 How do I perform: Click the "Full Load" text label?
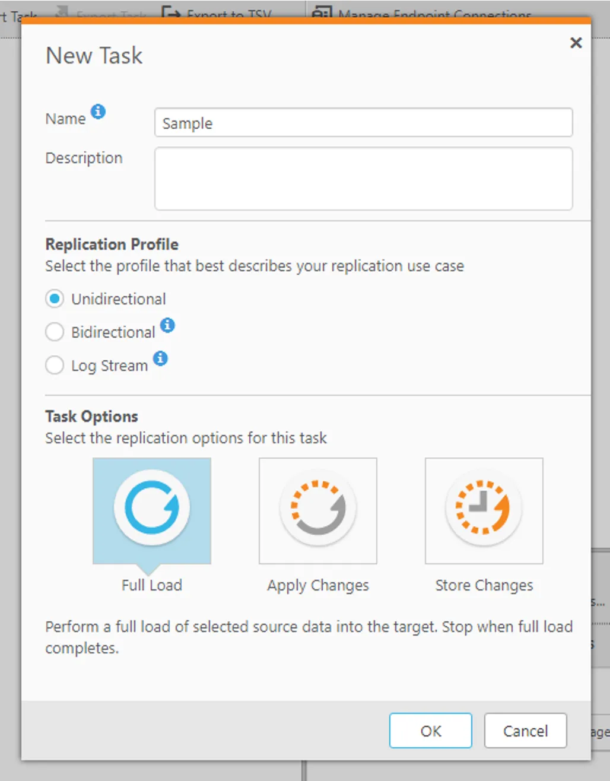(152, 585)
